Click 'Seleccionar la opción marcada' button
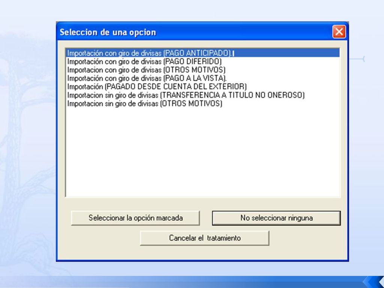The height and width of the screenshot is (288, 384). pyautogui.click(x=135, y=218)
